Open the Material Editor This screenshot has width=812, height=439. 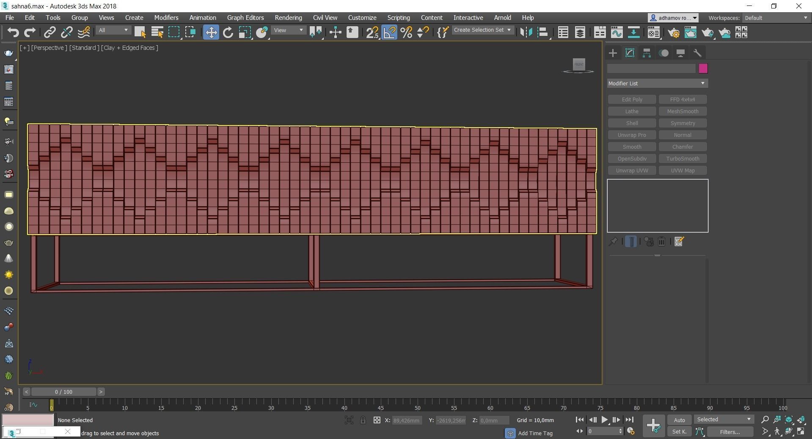pos(653,33)
